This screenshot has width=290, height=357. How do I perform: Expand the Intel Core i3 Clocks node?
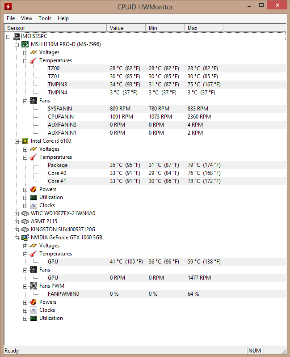pos(25,206)
